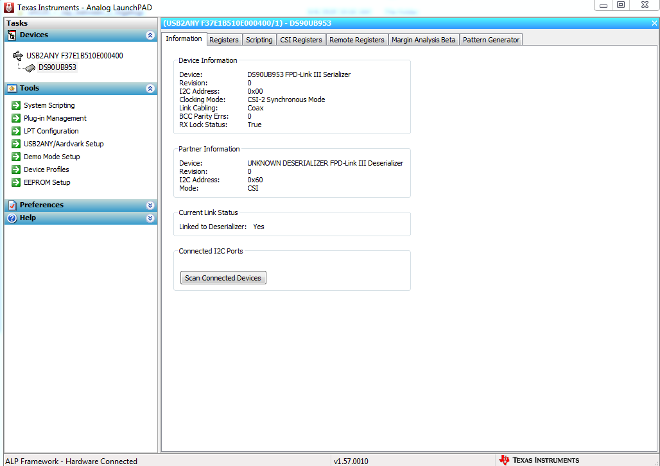The height and width of the screenshot is (466, 660).
Task: Click the green arrow icon for System Scripting
Action: 16,105
